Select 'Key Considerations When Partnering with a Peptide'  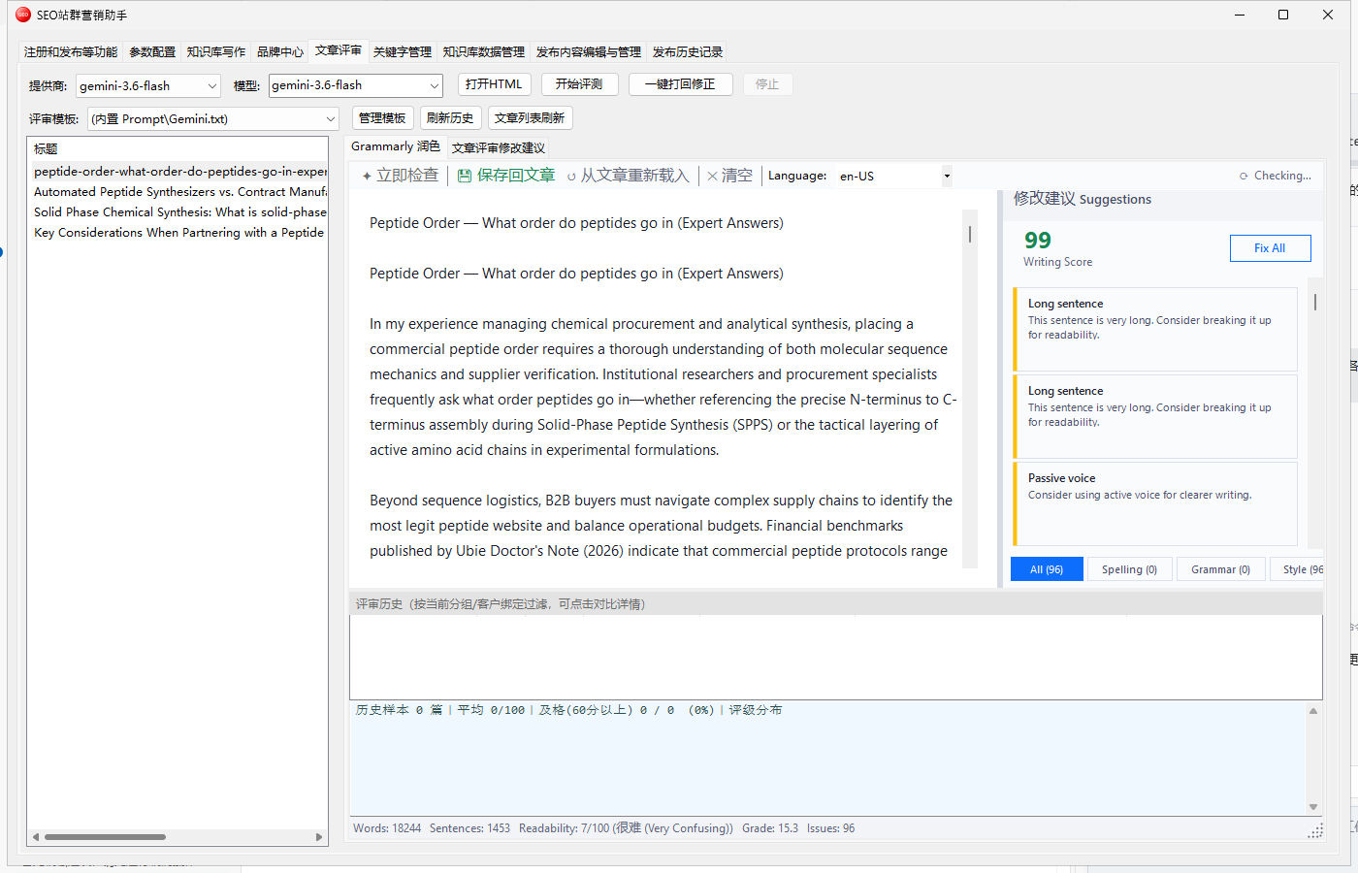coord(180,233)
